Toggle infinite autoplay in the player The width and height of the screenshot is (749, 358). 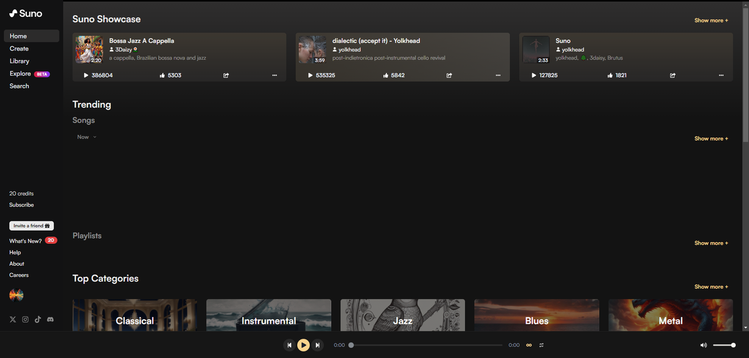click(x=529, y=345)
